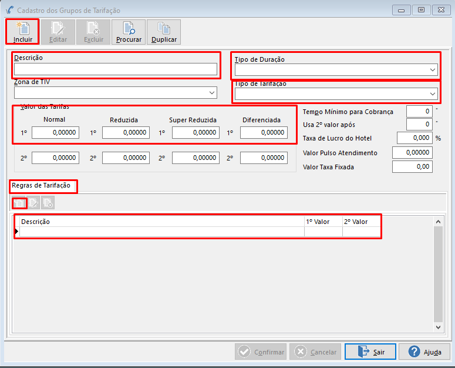The image size is (455, 368).
Task: Click the Incluir toolbar button
Action: click(x=23, y=32)
